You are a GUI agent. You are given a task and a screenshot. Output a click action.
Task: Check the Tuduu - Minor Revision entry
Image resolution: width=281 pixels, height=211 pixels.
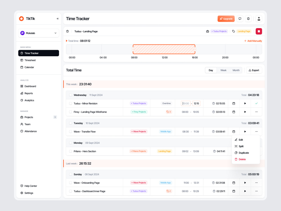point(71,104)
